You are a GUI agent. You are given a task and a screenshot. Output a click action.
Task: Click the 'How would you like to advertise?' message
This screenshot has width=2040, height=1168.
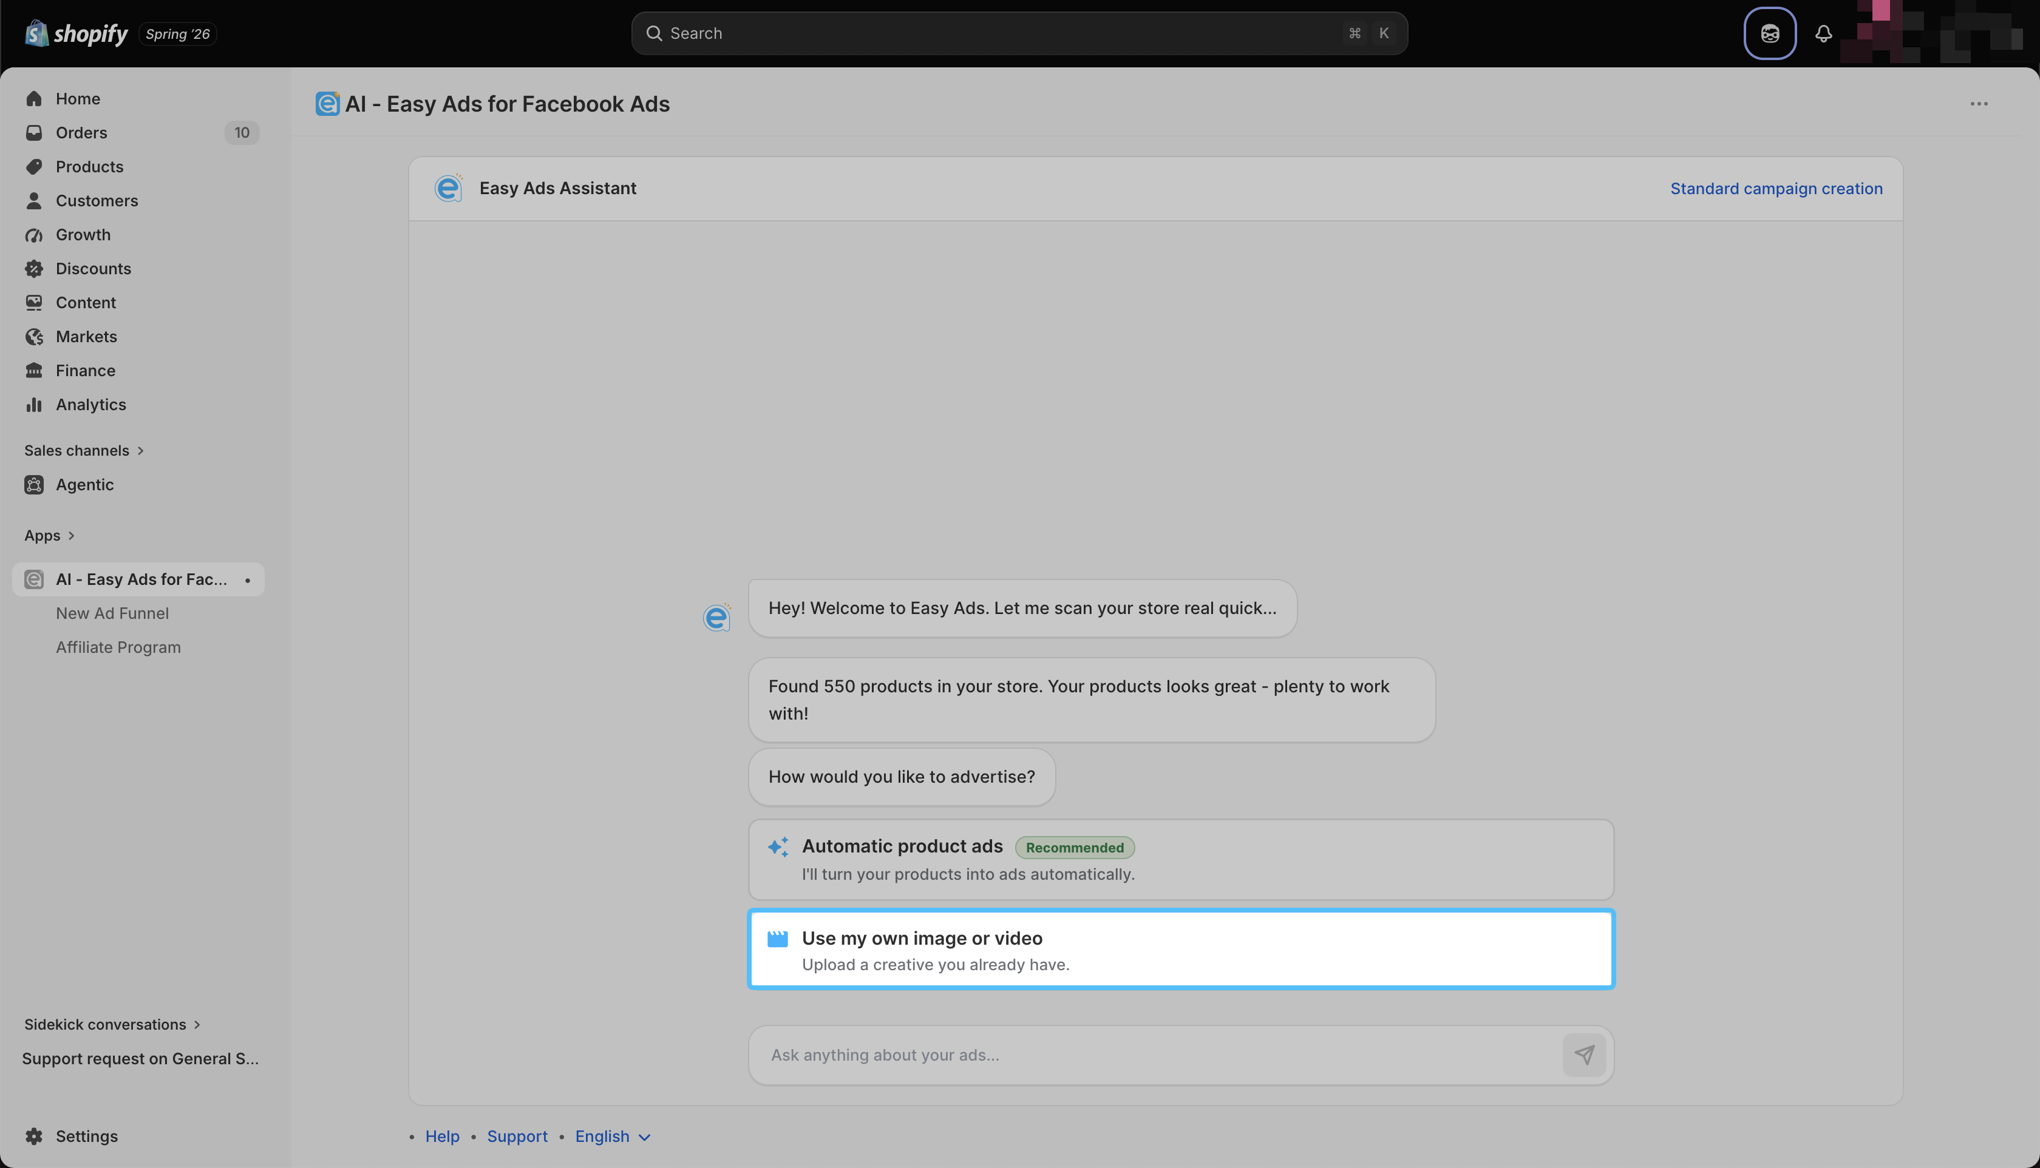coord(901,777)
